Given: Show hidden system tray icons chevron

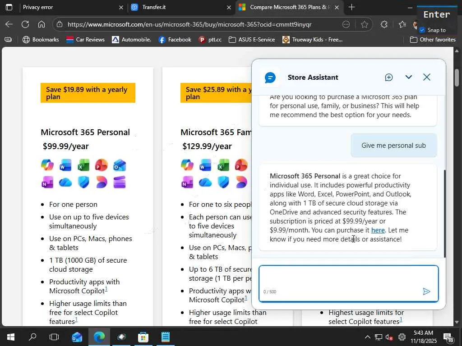Looking at the screenshot, I should click(367, 337).
